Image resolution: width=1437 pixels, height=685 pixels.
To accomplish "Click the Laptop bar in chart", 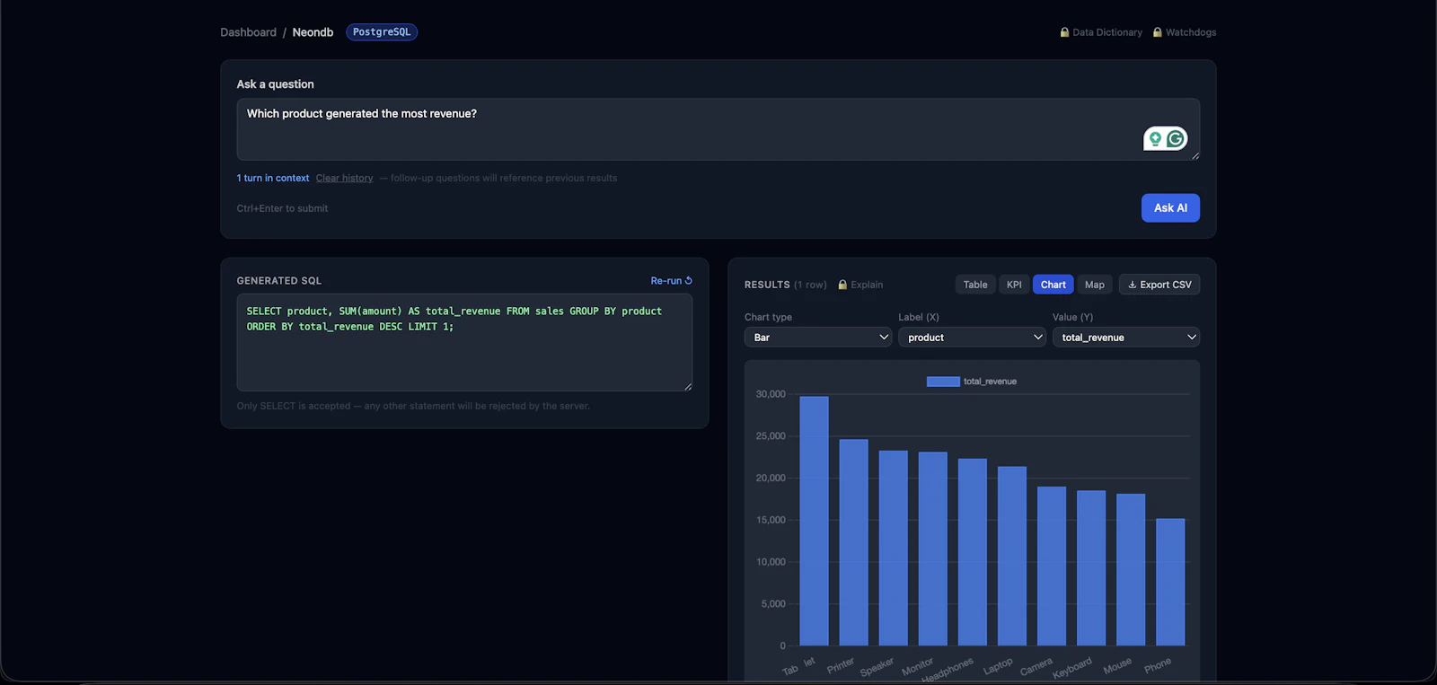I will click(1012, 556).
